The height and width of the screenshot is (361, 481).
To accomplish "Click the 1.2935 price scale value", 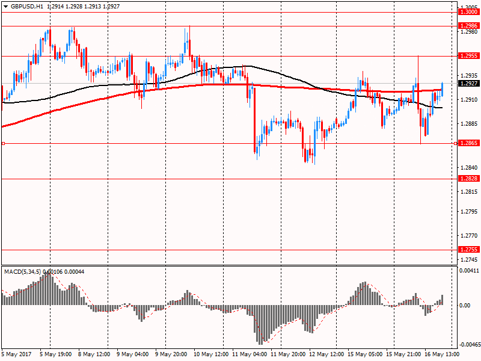I will pyautogui.click(x=469, y=76).
